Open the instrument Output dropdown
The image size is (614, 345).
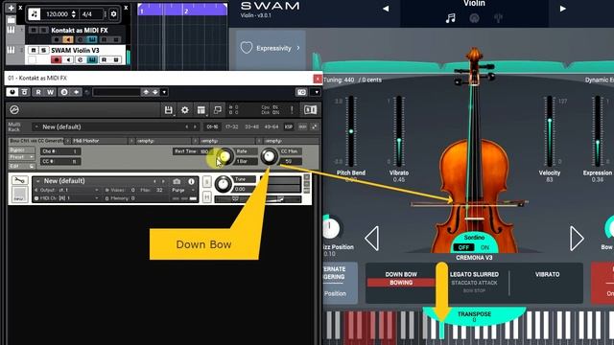[x=66, y=190]
